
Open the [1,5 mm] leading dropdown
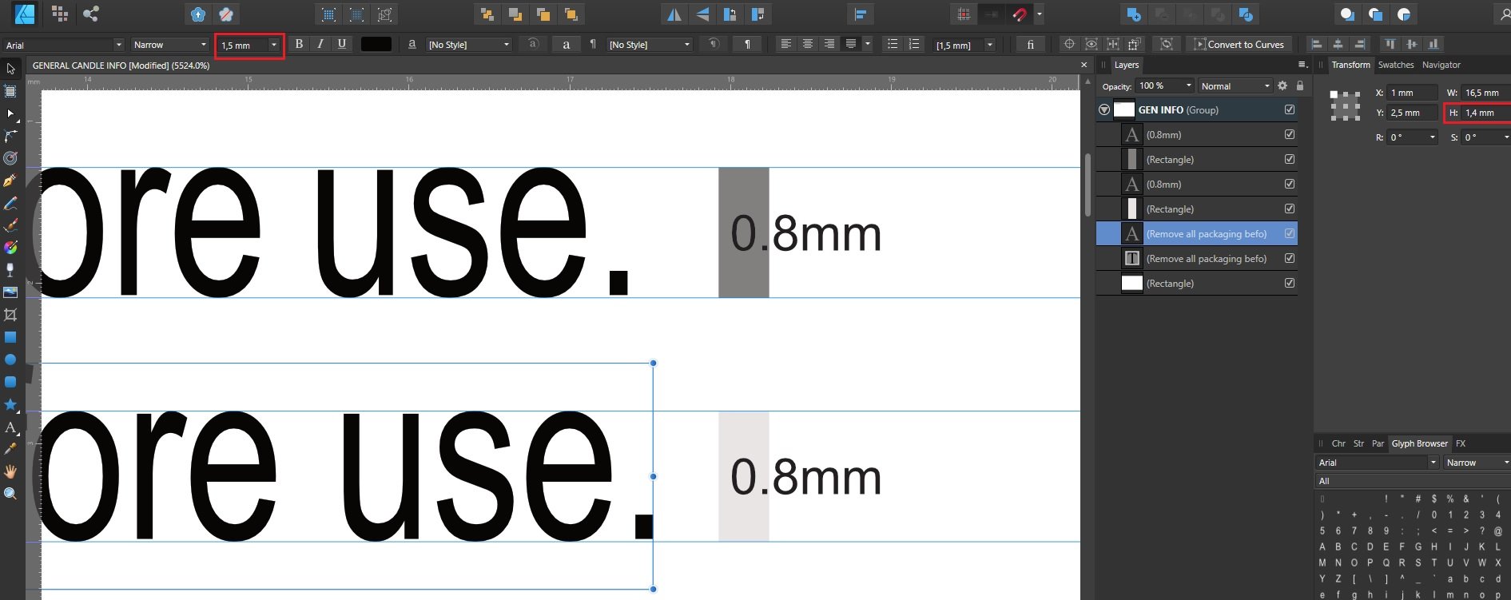click(990, 45)
